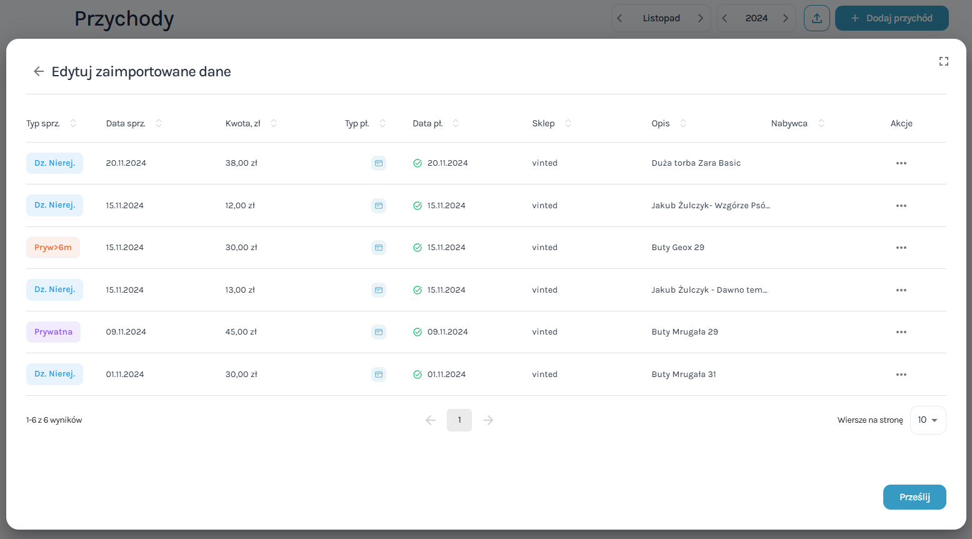Image resolution: width=972 pixels, height=539 pixels.
Task: Go to next page of results
Action: [488, 420]
